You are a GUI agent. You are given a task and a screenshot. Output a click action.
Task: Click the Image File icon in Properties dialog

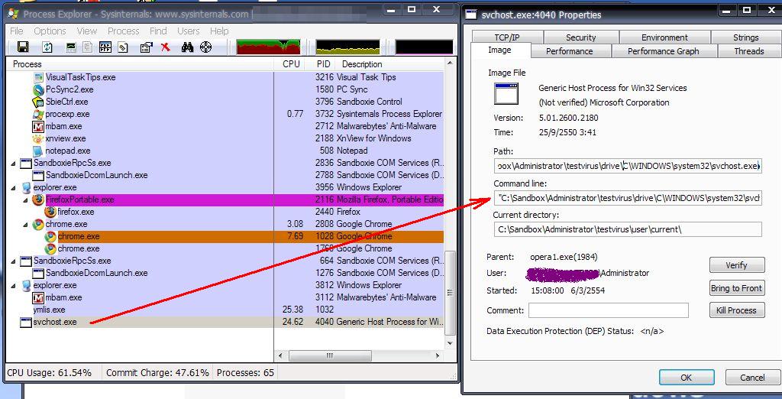(506, 93)
